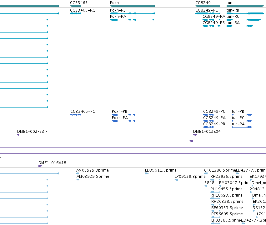Image resolution: width=266 pixels, height=225 pixels.
Task: Open the RE56605.5prime EST label
Action: coord(227,214)
